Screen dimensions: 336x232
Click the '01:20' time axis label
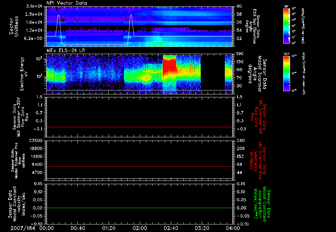click(x=109, y=228)
